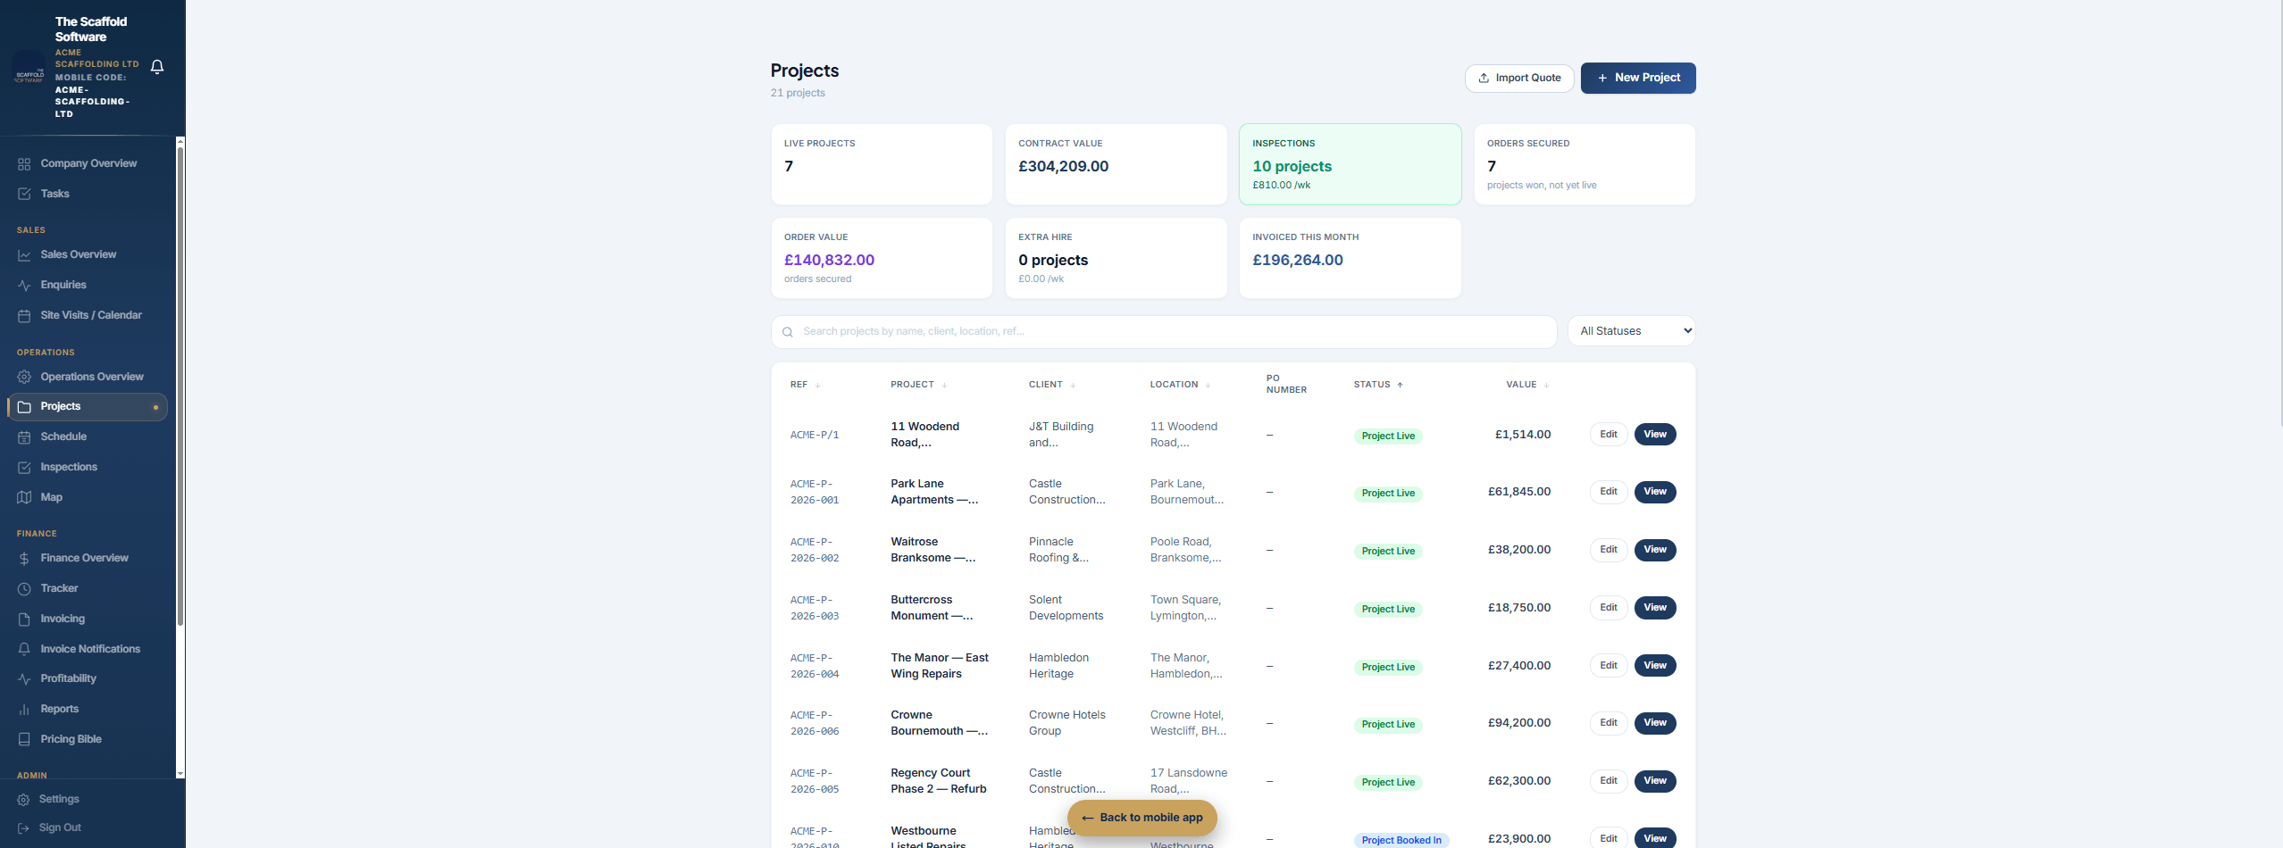Click Invoicing document icon
The height and width of the screenshot is (848, 2283).
[24, 619]
